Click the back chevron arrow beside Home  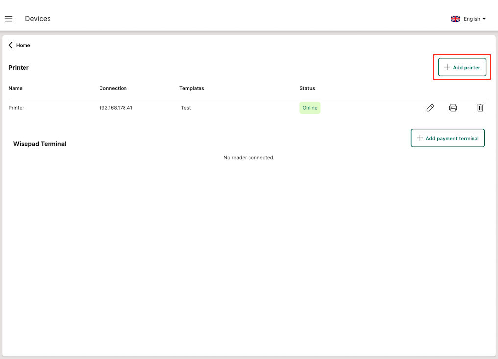point(11,45)
